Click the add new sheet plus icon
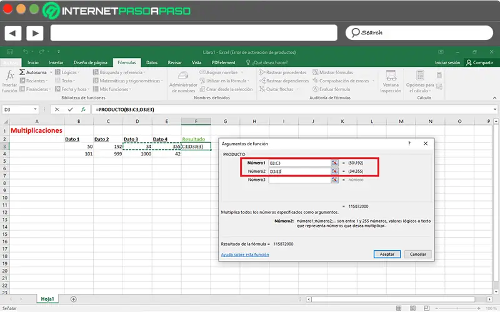Image resolution: width=500 pixels, height=312 pixels. pos(74,299)
